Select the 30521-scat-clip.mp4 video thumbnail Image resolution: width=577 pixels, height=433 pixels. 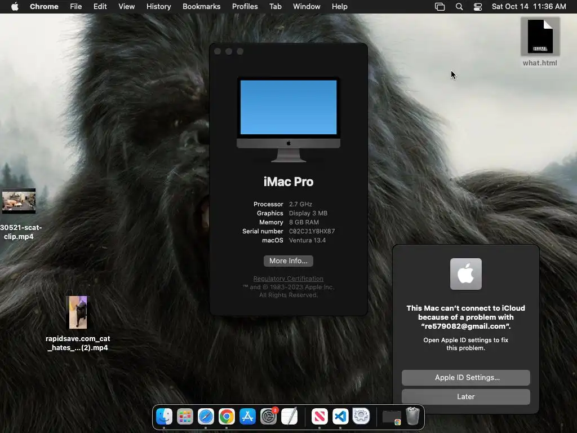(x=19, y=201)
